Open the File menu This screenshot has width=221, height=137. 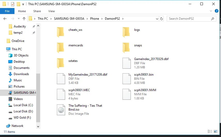point(7,11)
